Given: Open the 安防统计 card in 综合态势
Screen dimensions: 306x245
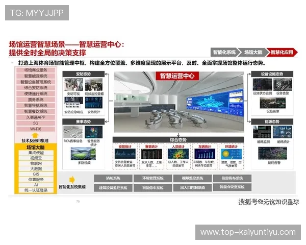Looking at the screenshot, I should point(125,156).
